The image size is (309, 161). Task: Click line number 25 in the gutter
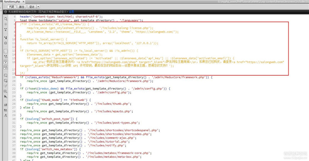pyautogui.click(x=14, y=100)
